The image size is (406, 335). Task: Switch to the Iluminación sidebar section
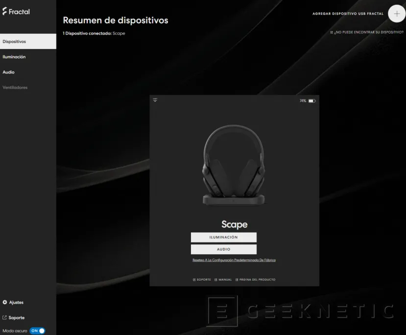click(14, 57)
